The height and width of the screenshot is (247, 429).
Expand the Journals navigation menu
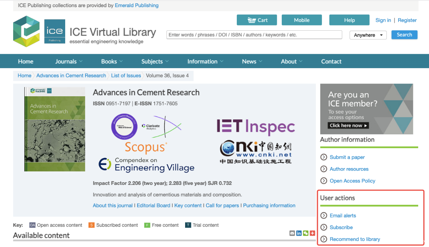69,61
